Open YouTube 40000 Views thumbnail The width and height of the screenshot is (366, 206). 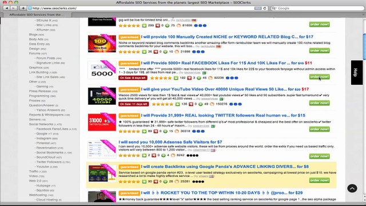coord(102,96)
